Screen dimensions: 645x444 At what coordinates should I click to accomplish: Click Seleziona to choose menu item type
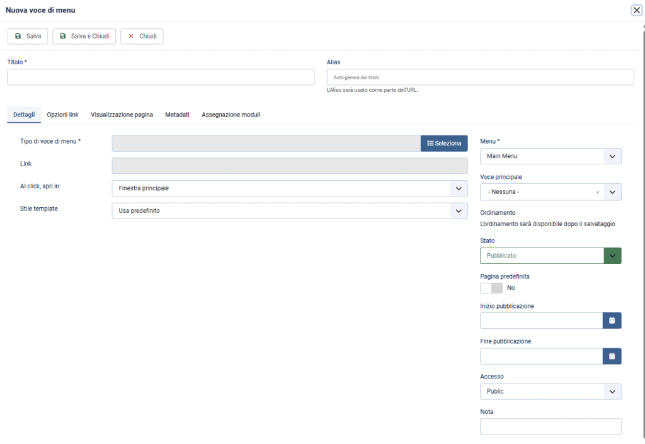[444, 144]
